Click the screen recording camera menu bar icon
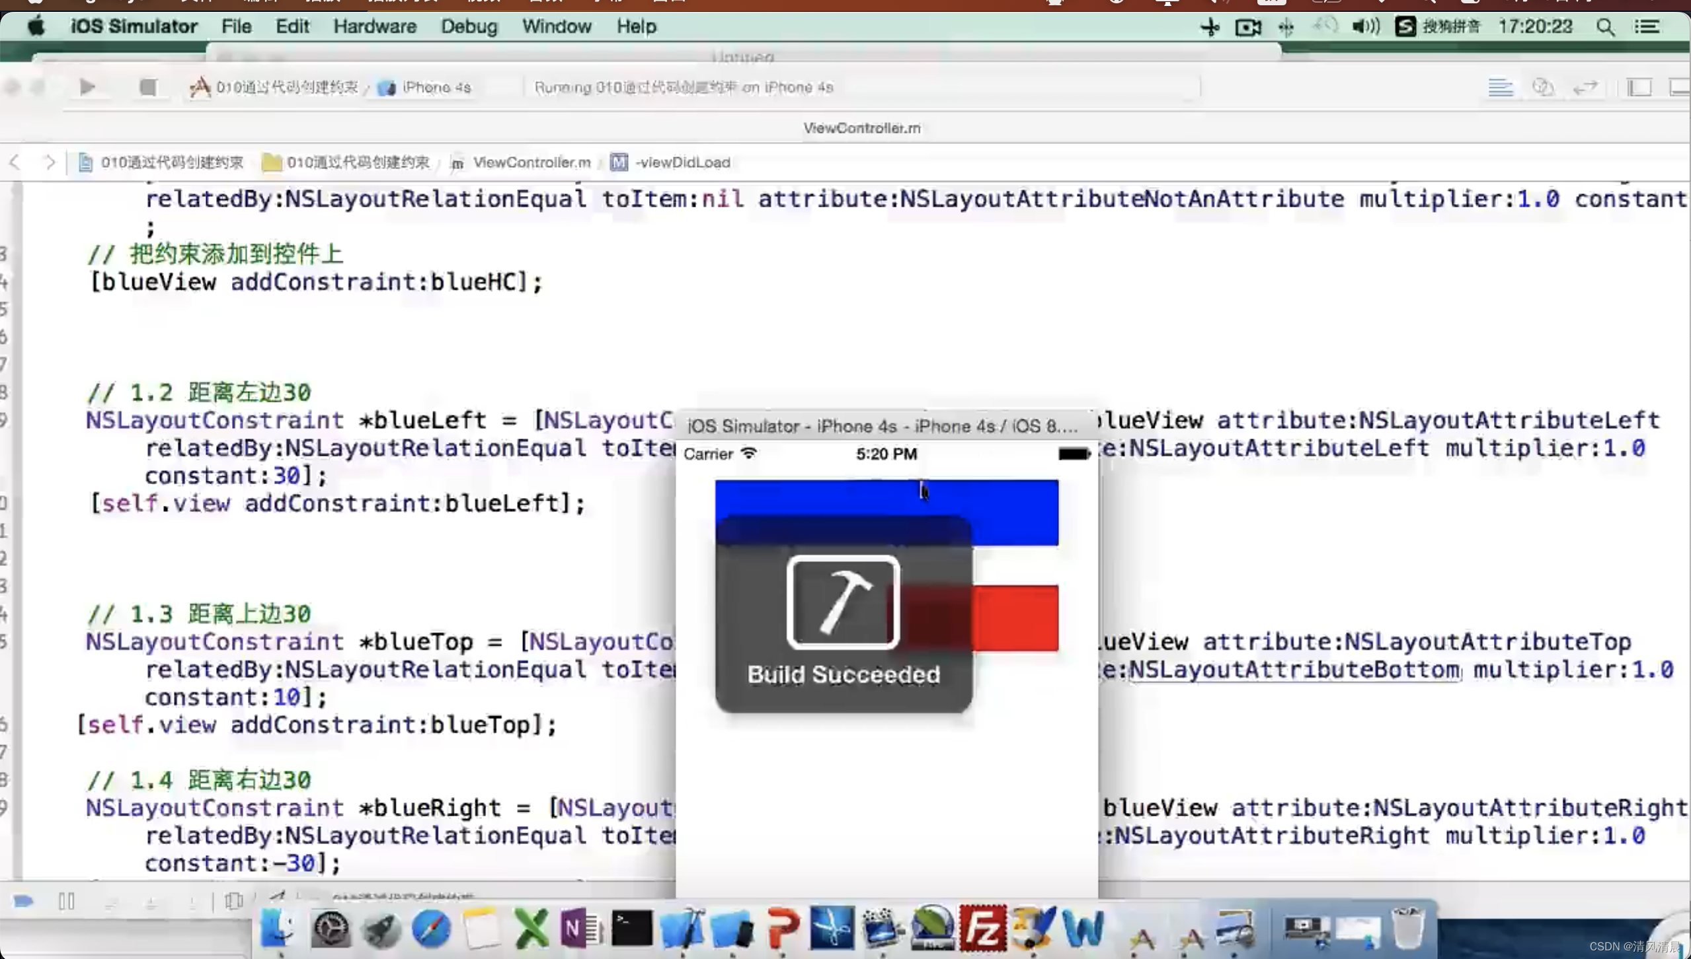This screenshot has width=1691, height=959. (x=1248, y=27)
